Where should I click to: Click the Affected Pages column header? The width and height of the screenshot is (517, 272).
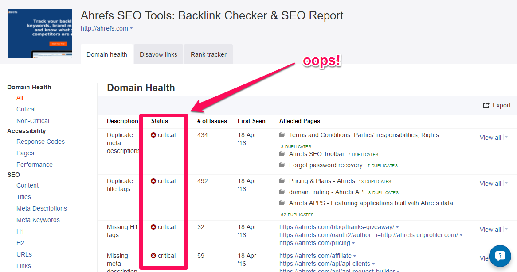pos(300,121)
